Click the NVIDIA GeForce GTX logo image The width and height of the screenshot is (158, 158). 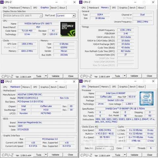pyautogui.click(x=68, y=29)
